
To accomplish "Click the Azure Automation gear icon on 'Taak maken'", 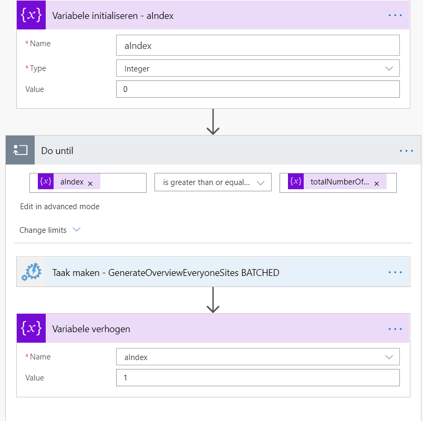I will click(x=32, y=272).
